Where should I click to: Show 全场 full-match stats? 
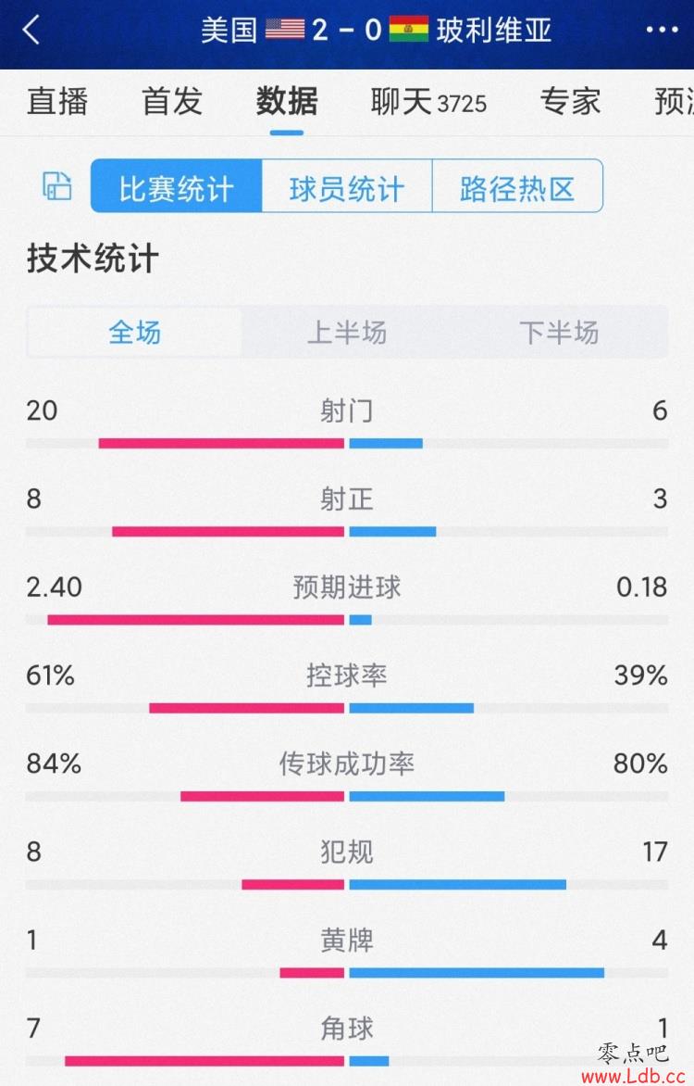click(135, 332)
